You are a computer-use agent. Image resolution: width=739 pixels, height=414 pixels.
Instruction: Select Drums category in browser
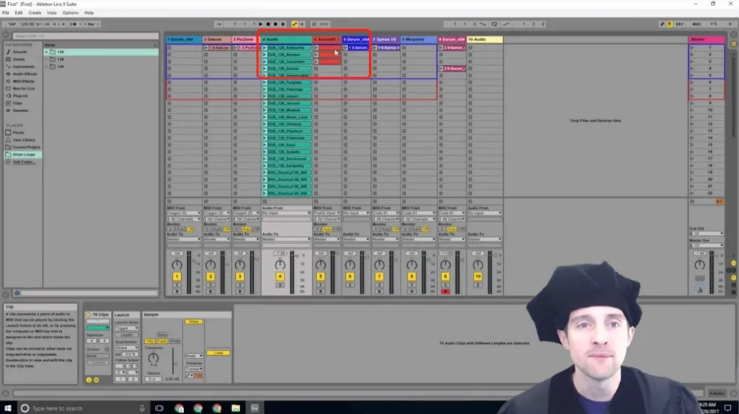(18, 59)
